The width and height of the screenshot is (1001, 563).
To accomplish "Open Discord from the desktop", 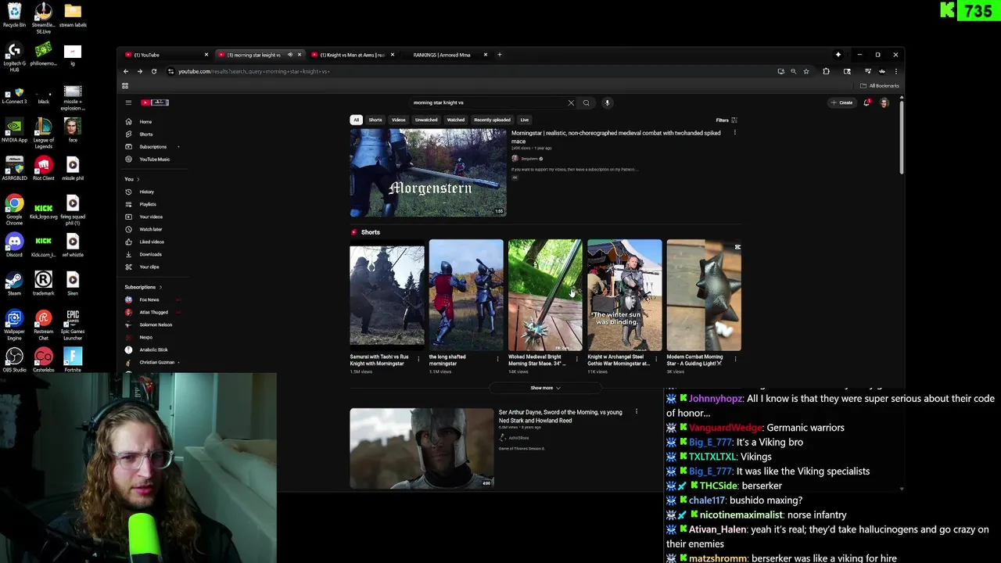I will pyautogui.click(x=14, y=245).
